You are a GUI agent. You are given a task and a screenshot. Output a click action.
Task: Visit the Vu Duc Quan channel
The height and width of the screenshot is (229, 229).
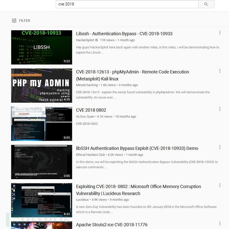pos(85,117)
